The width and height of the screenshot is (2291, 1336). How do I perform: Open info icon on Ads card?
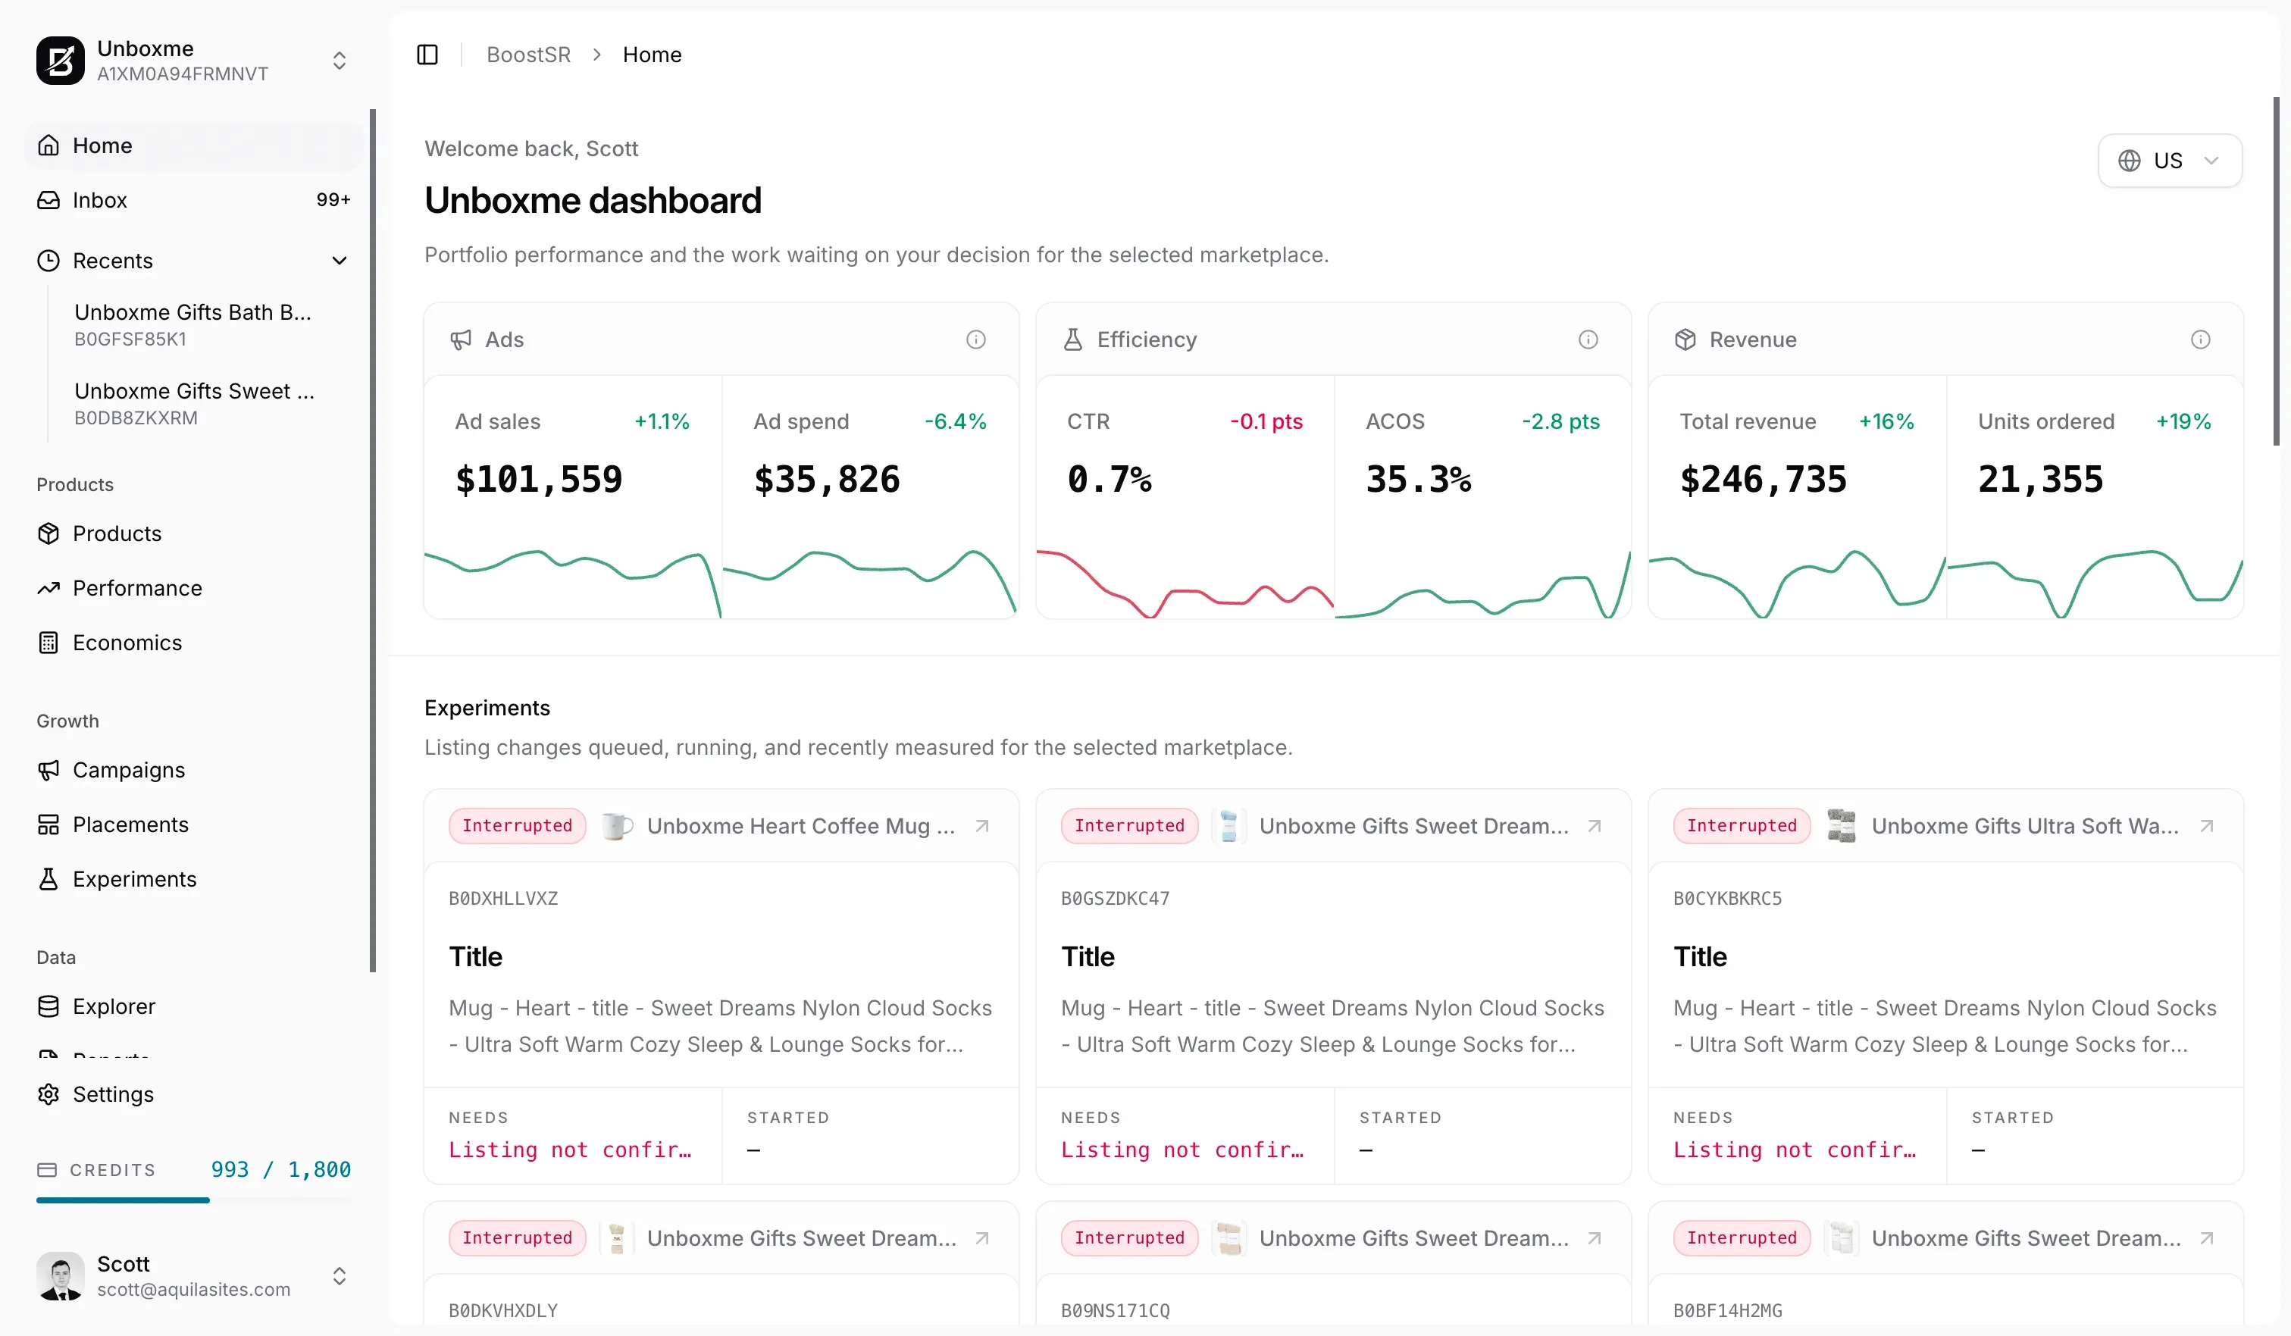[975, 340]
